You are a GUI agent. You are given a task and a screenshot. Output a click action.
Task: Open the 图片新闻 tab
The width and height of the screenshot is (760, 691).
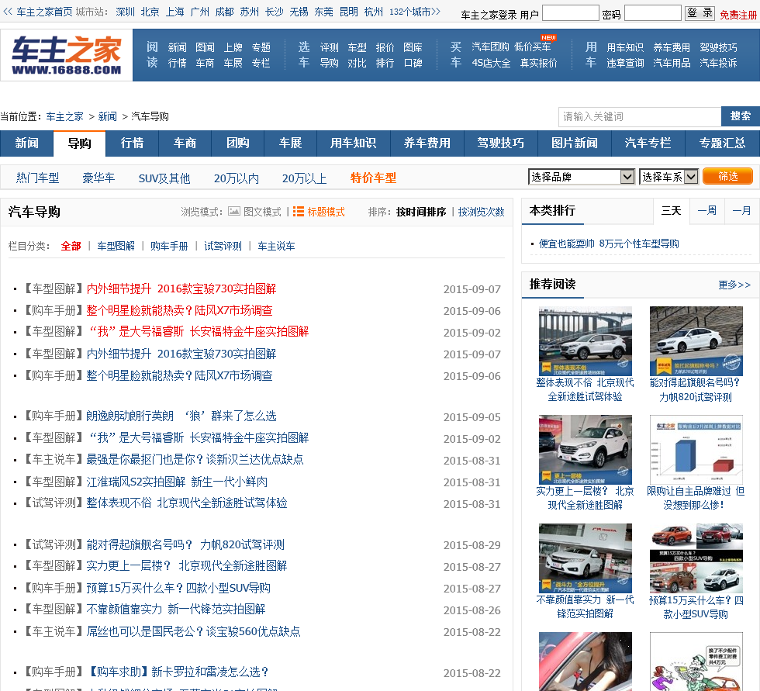coord(575,143)
